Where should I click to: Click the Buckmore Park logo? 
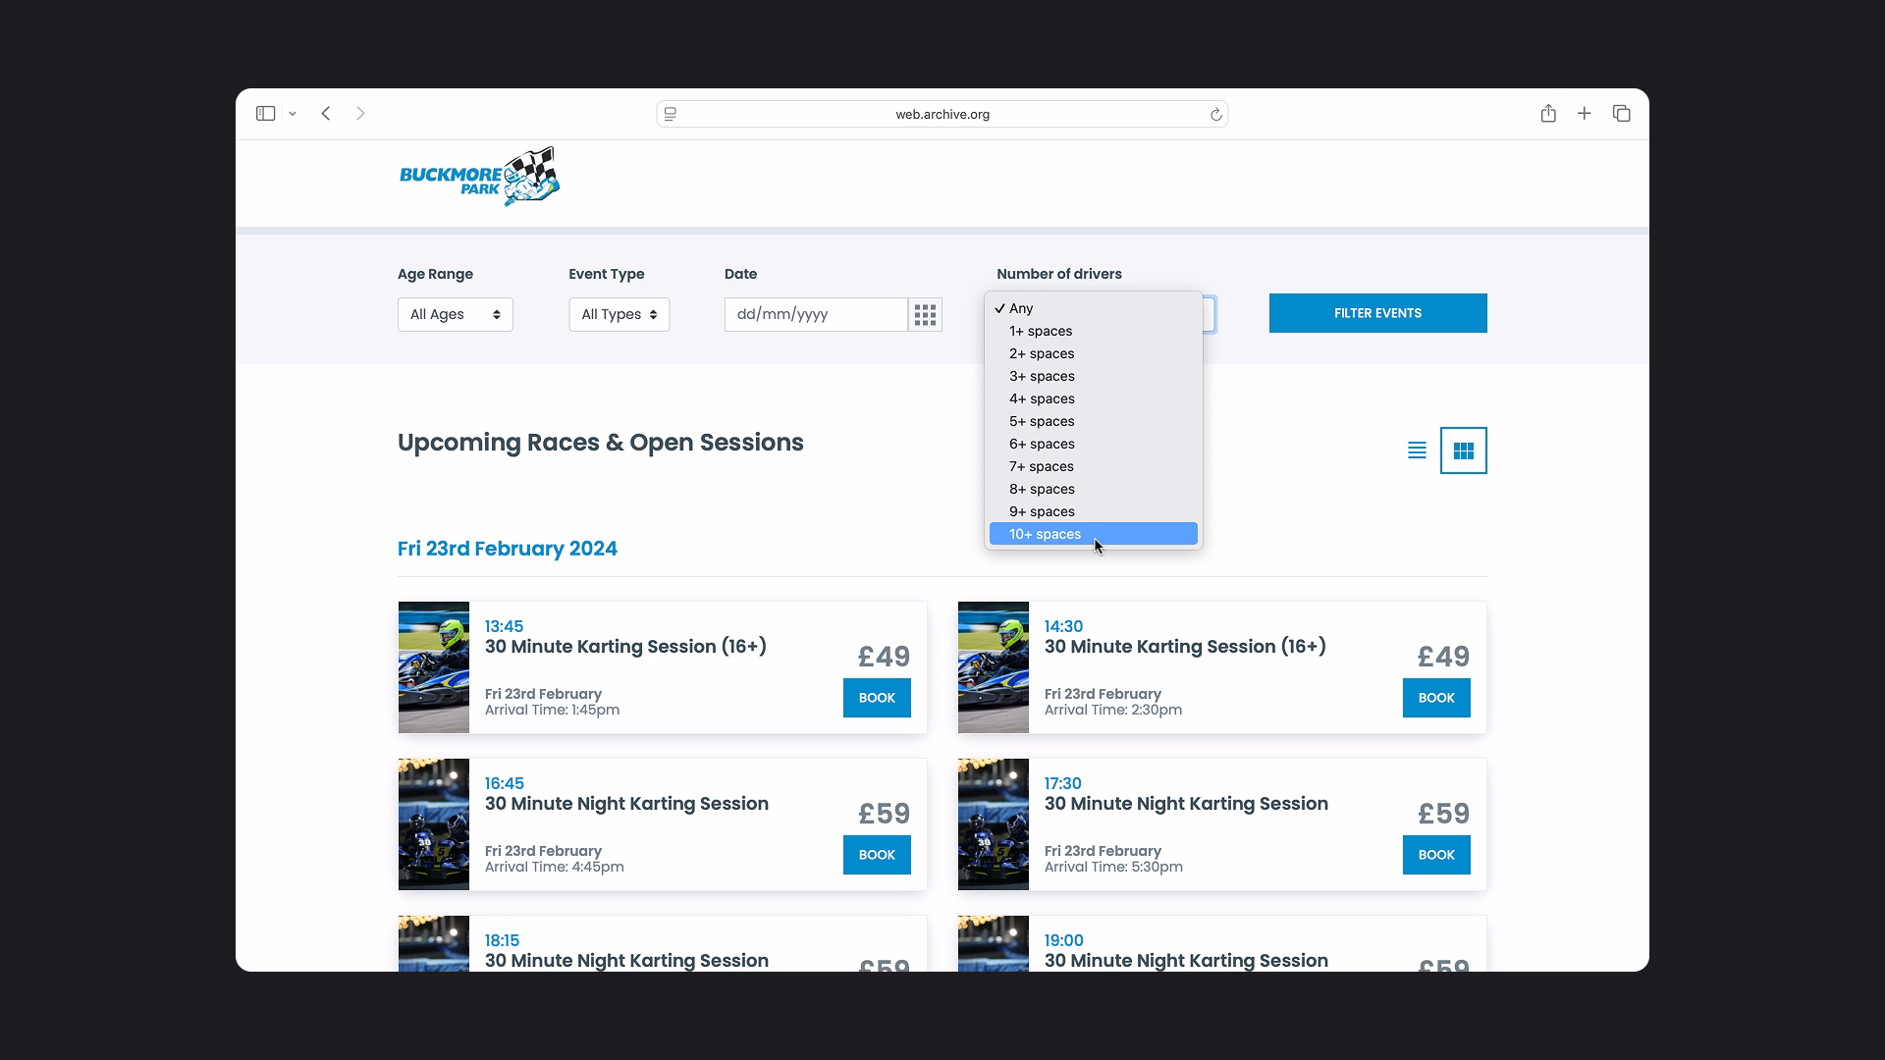point(479,178)
